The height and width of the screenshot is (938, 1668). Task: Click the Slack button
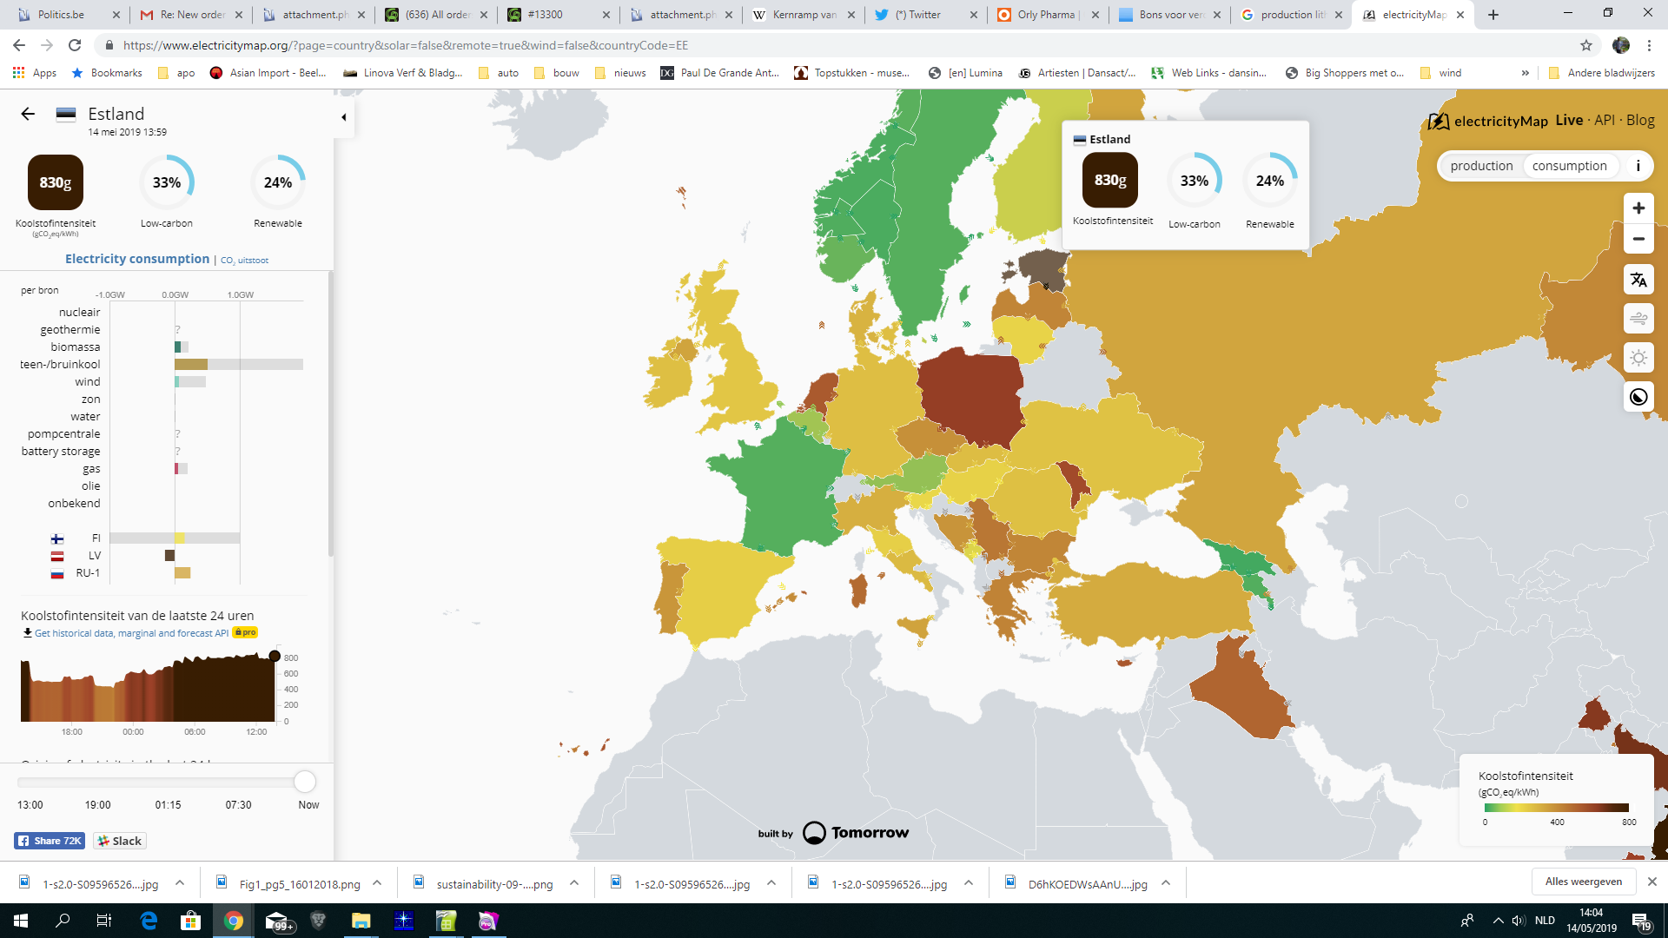tap(120, 841)
